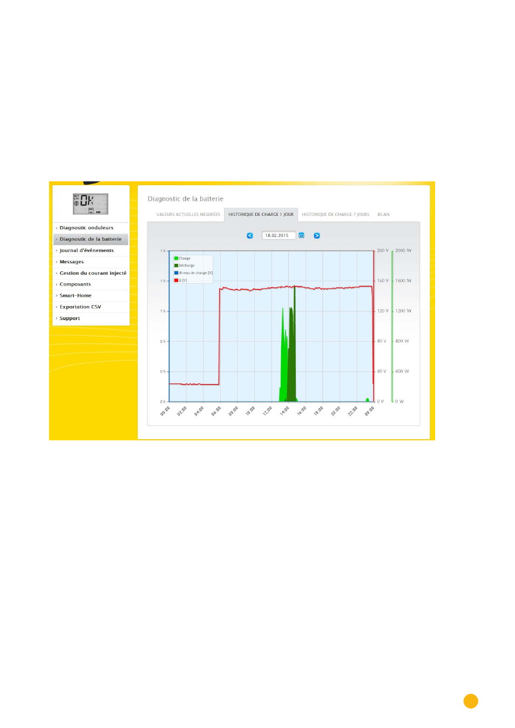Go to previous day with left arrow
Image resolution: width=515 pixels, height=728 pixels.
250,236
